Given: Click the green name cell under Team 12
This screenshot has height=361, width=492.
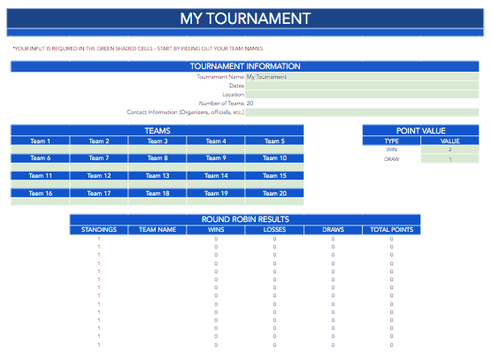Looking at the screenshot, I should pyautogui.click(x=99, y=184).
